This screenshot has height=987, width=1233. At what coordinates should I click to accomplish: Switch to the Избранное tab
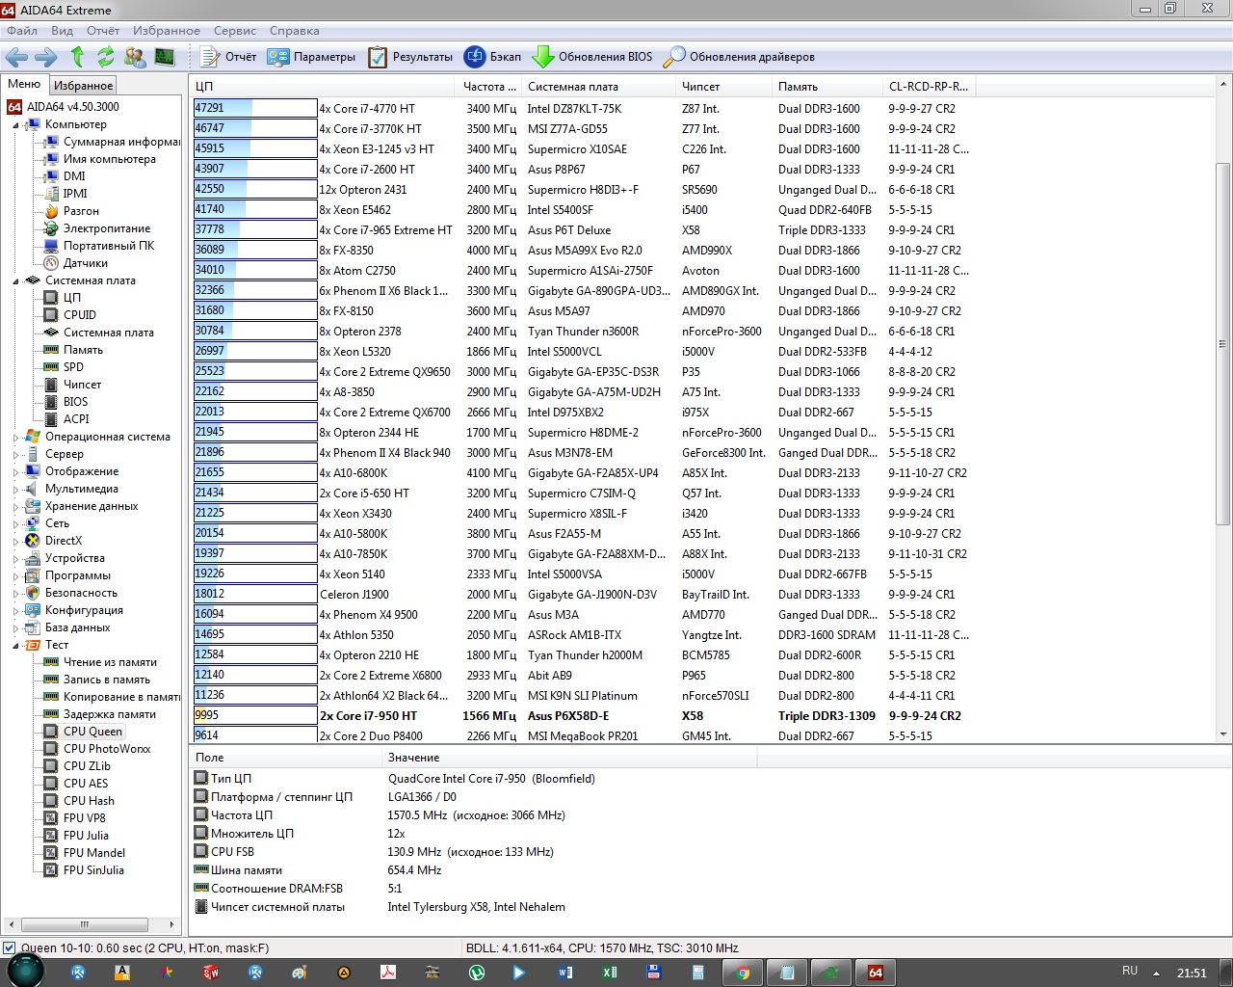[x=83, y=86]
